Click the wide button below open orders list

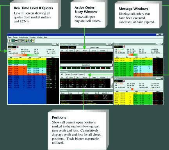[x=86, y=65]
